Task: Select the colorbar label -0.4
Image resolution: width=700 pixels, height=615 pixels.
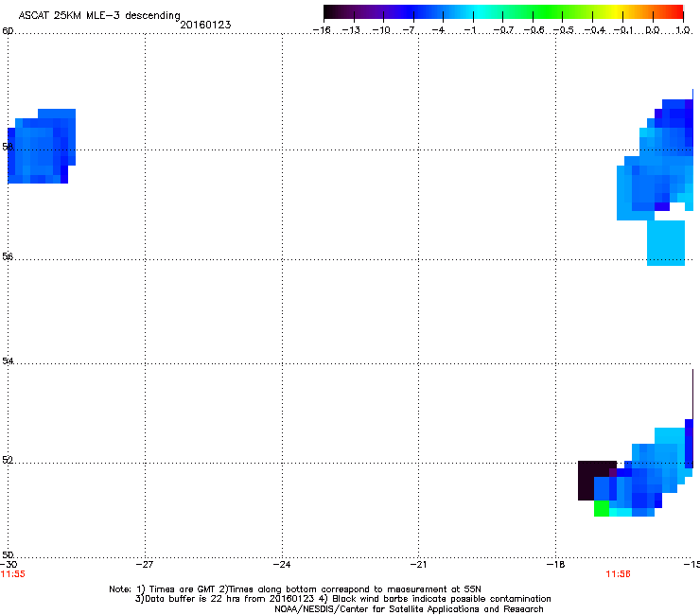Action: 594,30
